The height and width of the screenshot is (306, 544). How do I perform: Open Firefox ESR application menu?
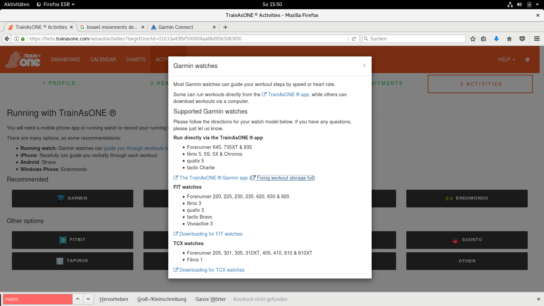coord(55,4)
